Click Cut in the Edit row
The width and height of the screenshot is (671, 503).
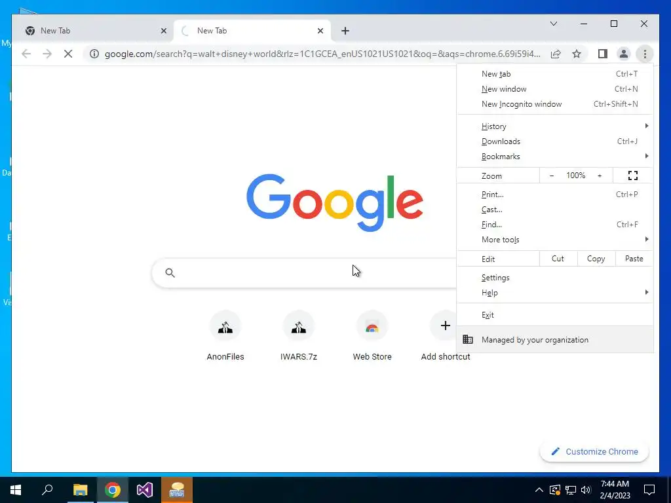pos(558,259)
